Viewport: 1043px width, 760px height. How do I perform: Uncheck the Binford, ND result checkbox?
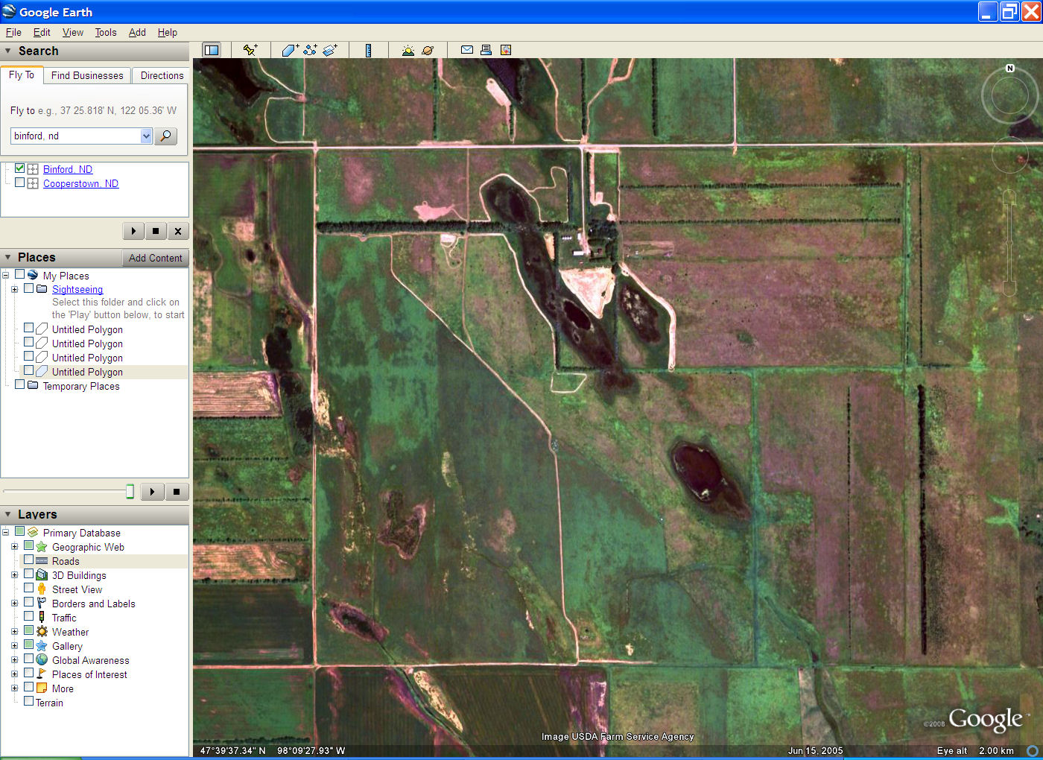pos(19,168)
